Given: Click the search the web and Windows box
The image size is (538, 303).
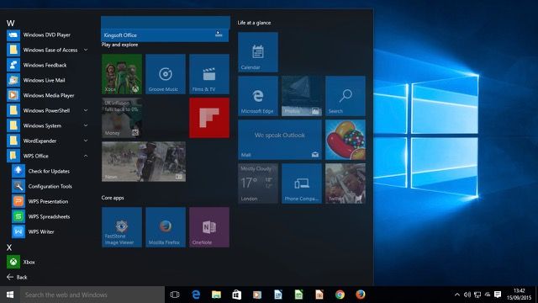Looking at the screenshot, I should 92,295.
